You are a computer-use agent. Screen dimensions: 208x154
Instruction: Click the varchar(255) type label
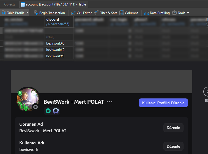pyautogui.click(x=60, y=24)
